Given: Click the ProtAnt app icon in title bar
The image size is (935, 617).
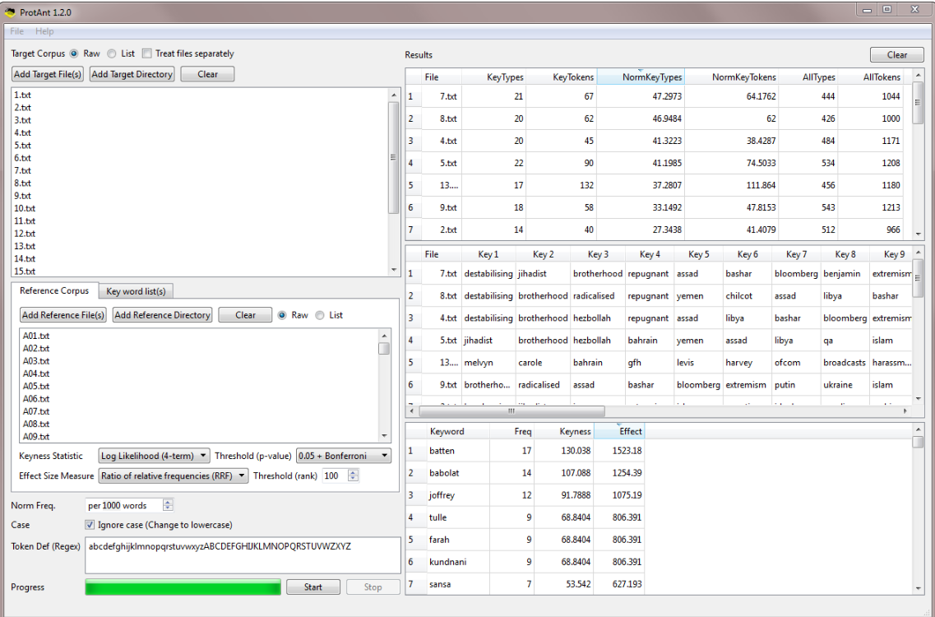Looking at the screenshot, I should pyautogui.click(x=10, y=12).
